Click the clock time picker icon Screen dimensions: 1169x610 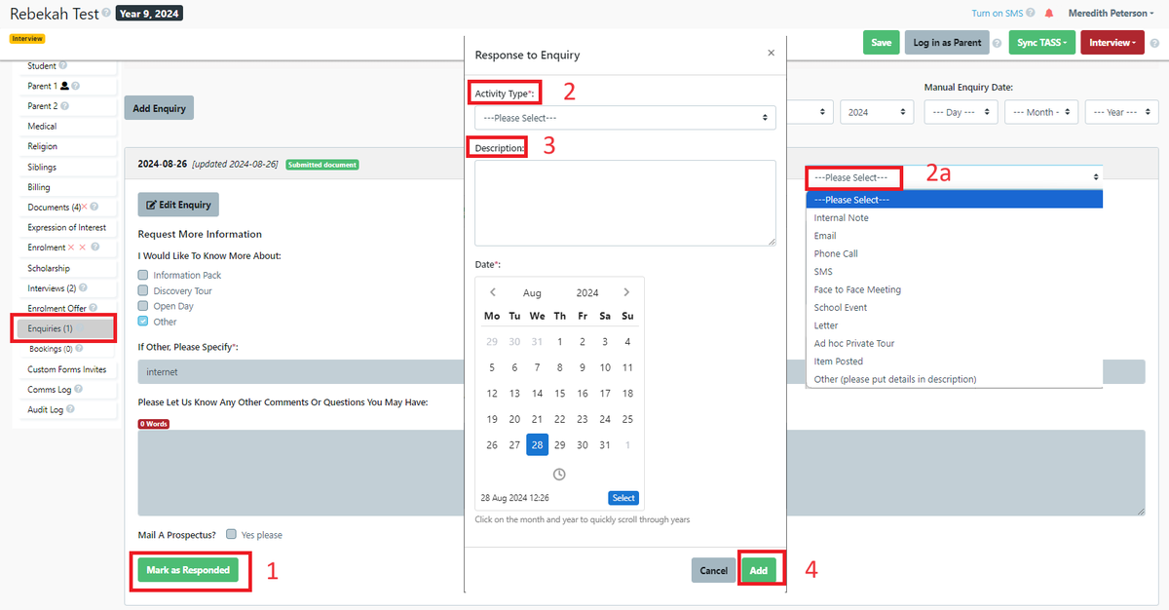pyautogui.click(x=559, y=475)
